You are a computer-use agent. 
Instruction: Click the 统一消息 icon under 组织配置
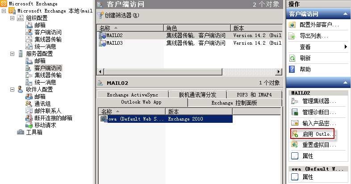point(29,46)
